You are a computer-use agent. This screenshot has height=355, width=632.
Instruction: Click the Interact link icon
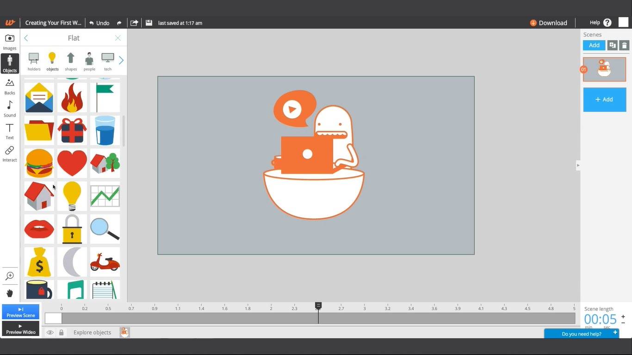click(x=10, y=153)
